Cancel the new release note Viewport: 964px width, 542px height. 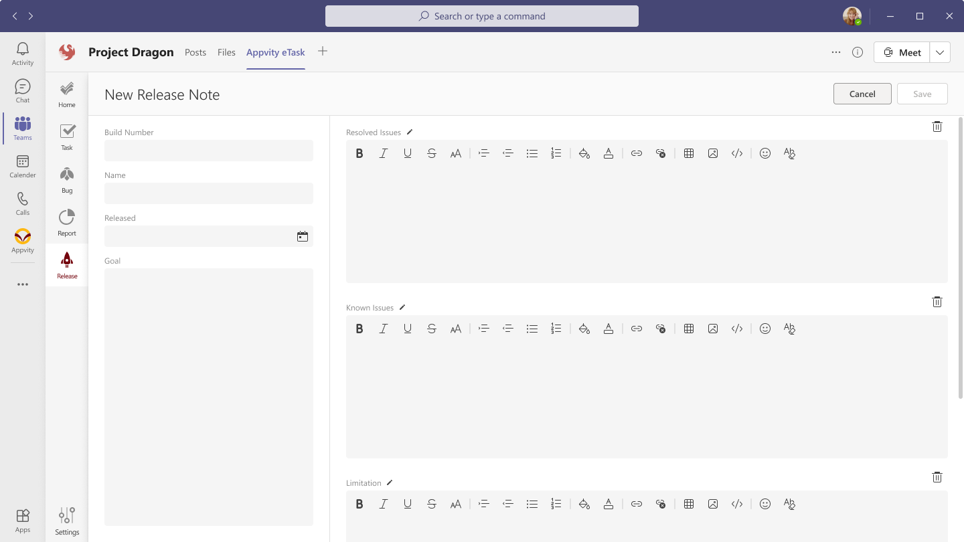(x=862, y=94)
